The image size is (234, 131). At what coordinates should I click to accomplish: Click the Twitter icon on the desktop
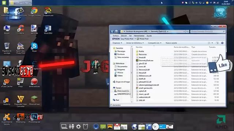coord(220,12)
